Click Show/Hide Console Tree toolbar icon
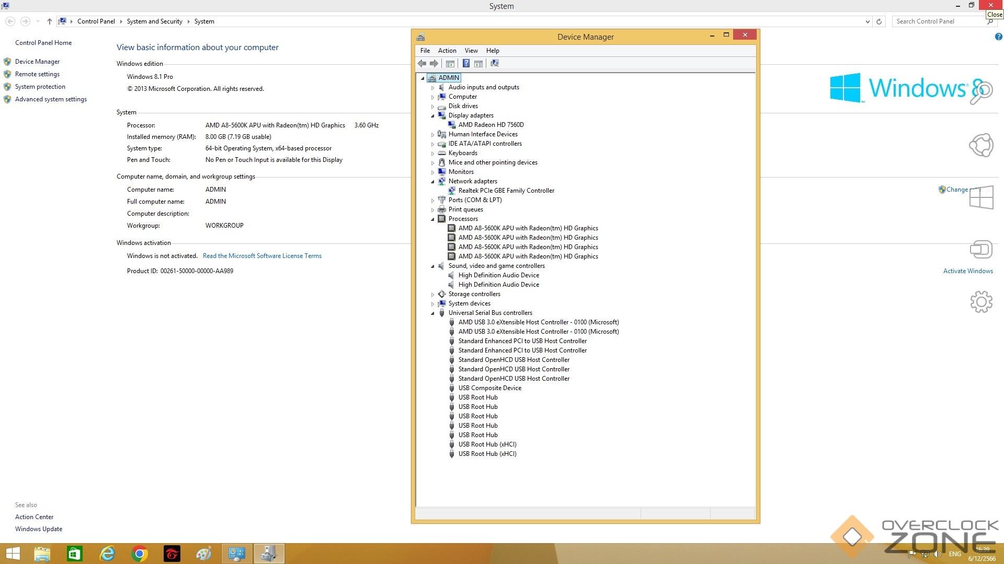 (450, 64)
